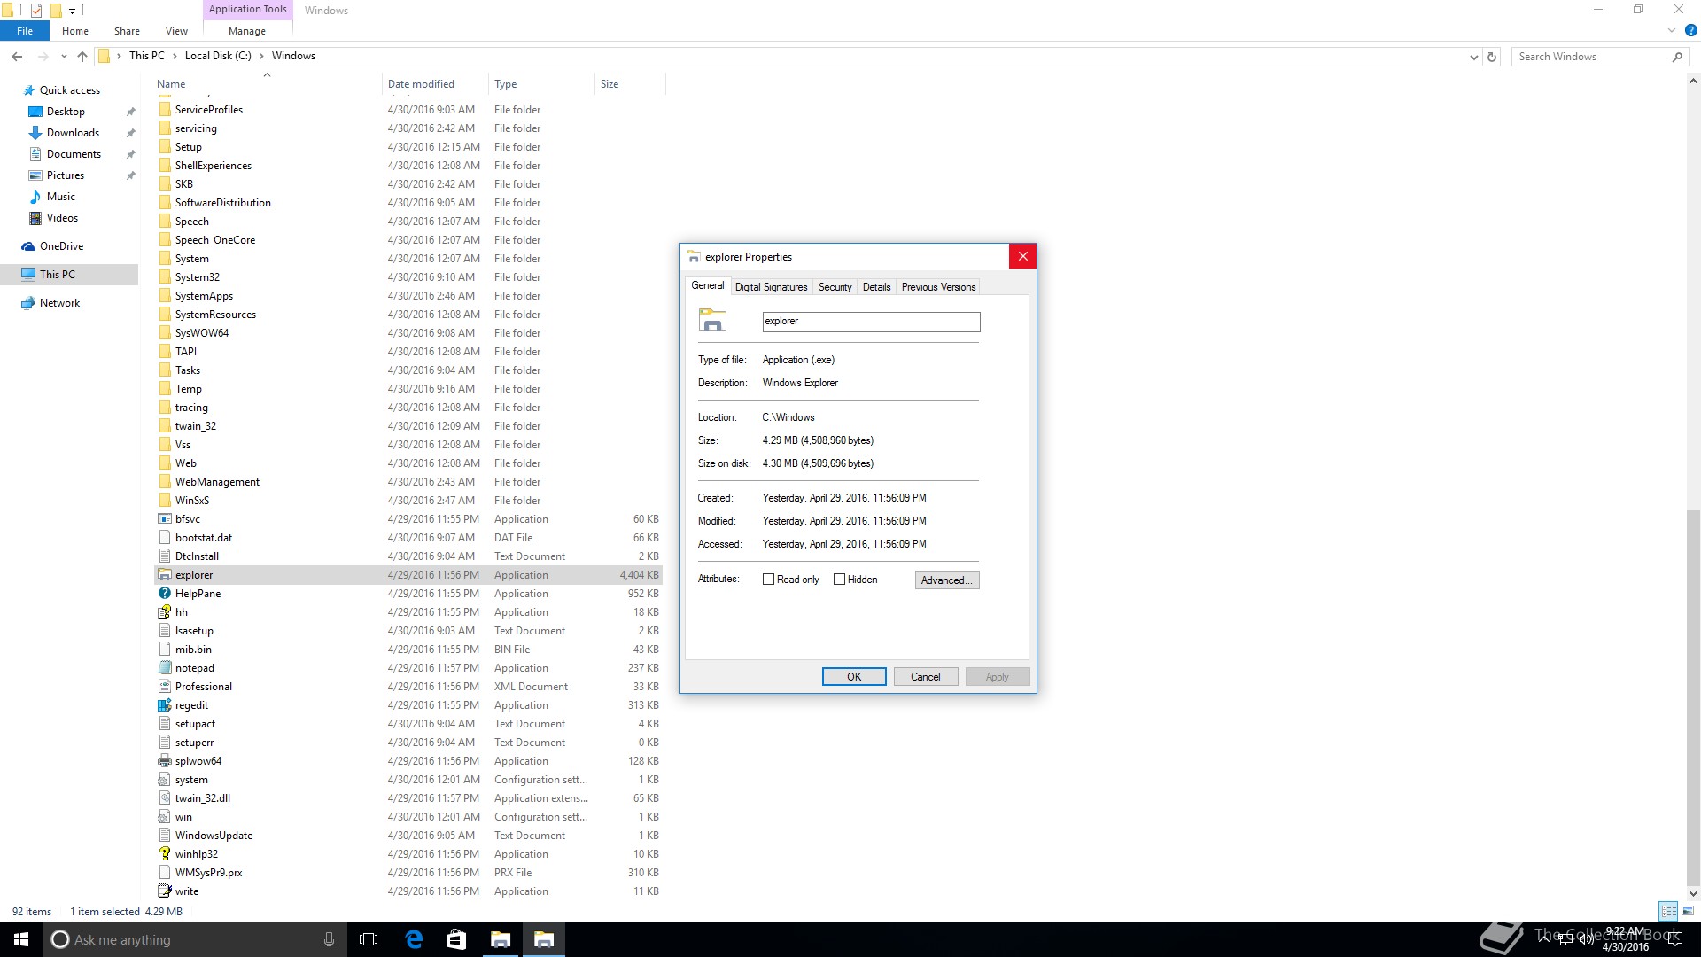1701x957 pixels.
Task: Launch Microsoft Edge from taskbar
Action: [414, 939]
